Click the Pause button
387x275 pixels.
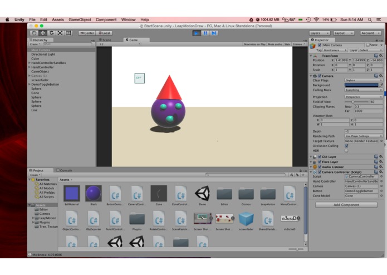205,33
